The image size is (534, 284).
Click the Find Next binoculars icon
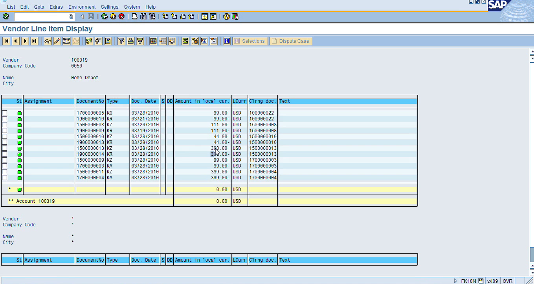click(152, 16)
